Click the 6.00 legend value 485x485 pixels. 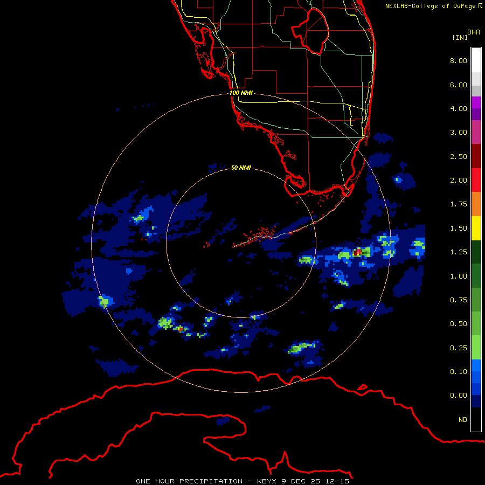coord(459,85)
